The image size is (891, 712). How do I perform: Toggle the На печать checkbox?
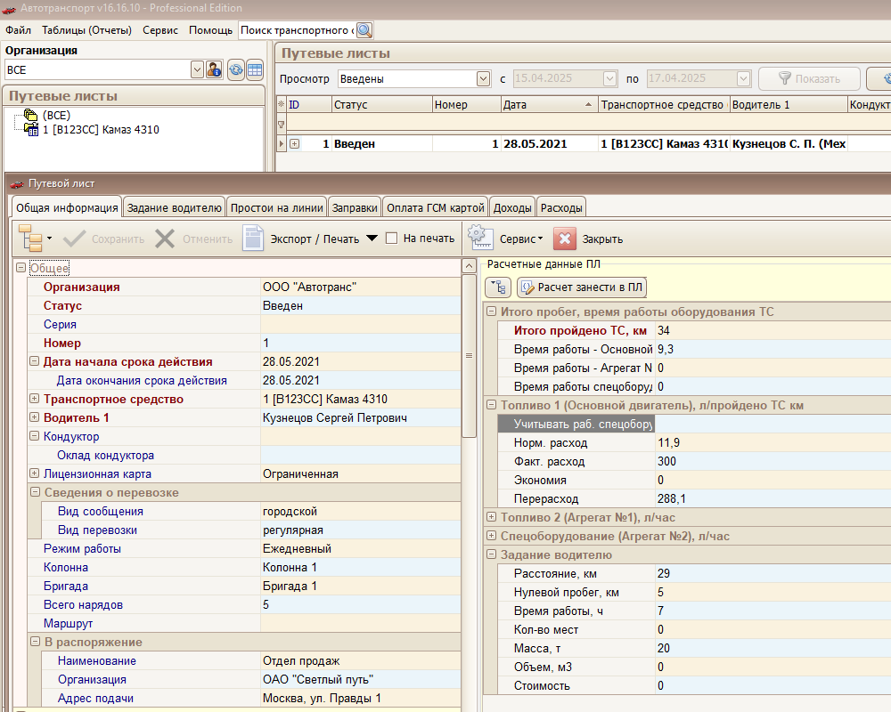point(391,239)
